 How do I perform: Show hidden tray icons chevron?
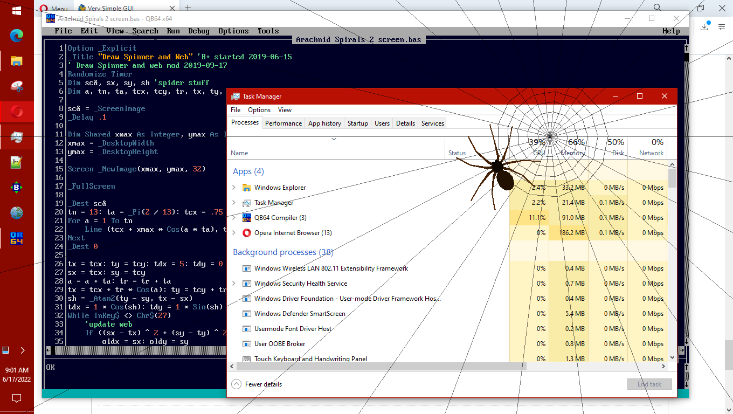[23, 350]
